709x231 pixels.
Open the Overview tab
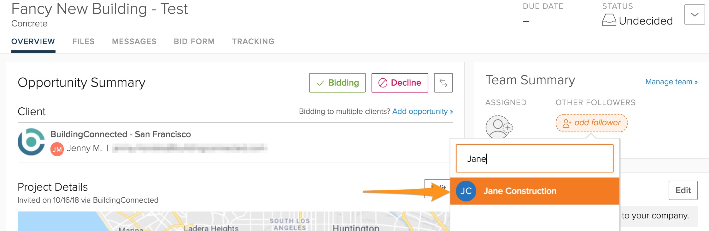(33, 42)
